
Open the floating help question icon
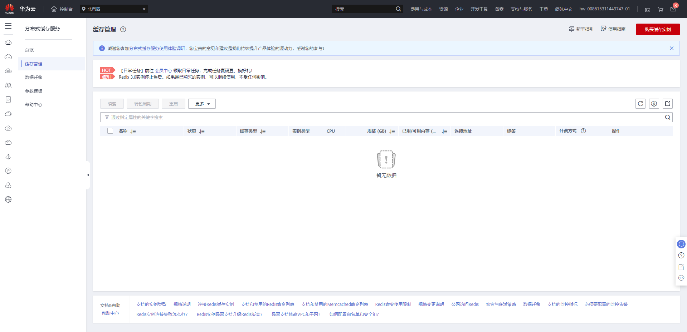click(x=681, y=255)
